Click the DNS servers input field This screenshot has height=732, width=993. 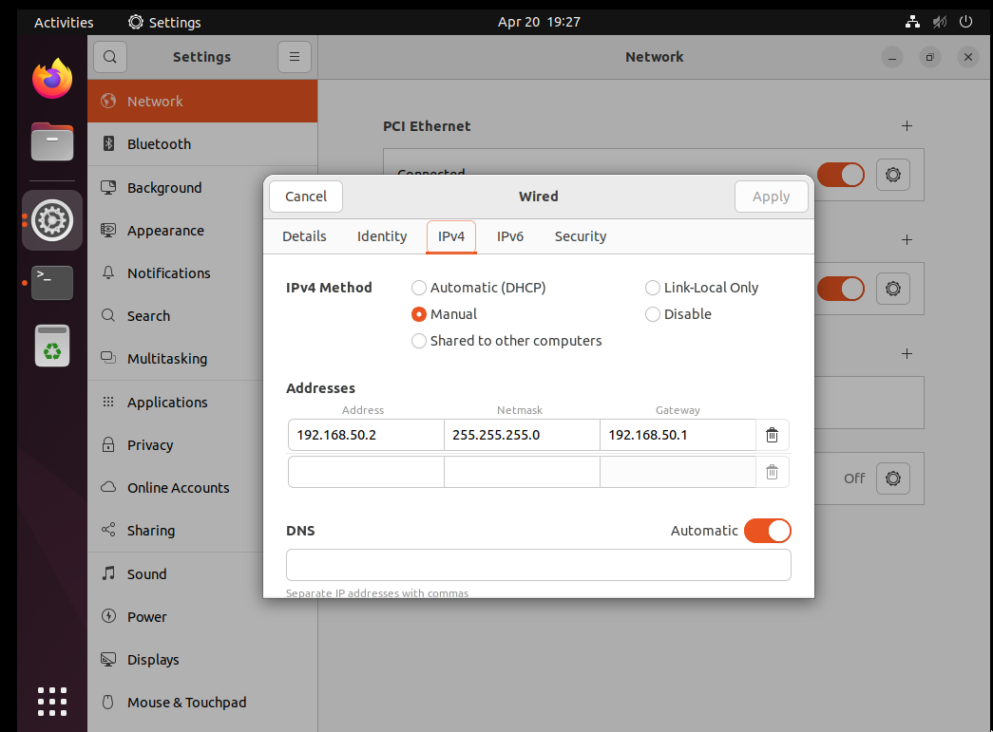click(x=538, y=565)
